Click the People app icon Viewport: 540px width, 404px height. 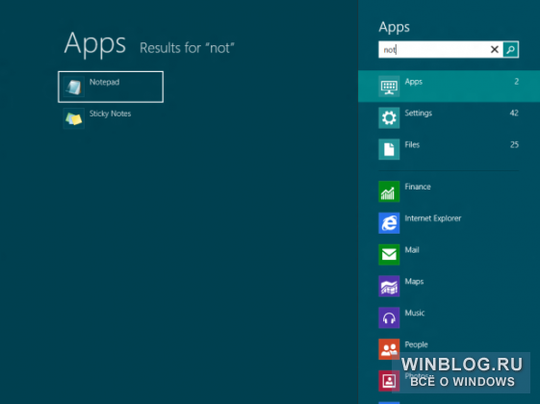[x=389, y=349]
